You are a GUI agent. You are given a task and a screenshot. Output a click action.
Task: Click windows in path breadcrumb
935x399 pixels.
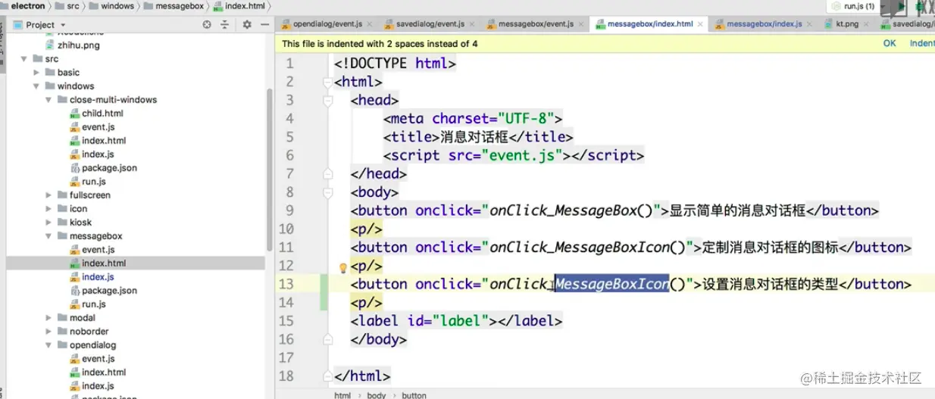pos(117,6)
